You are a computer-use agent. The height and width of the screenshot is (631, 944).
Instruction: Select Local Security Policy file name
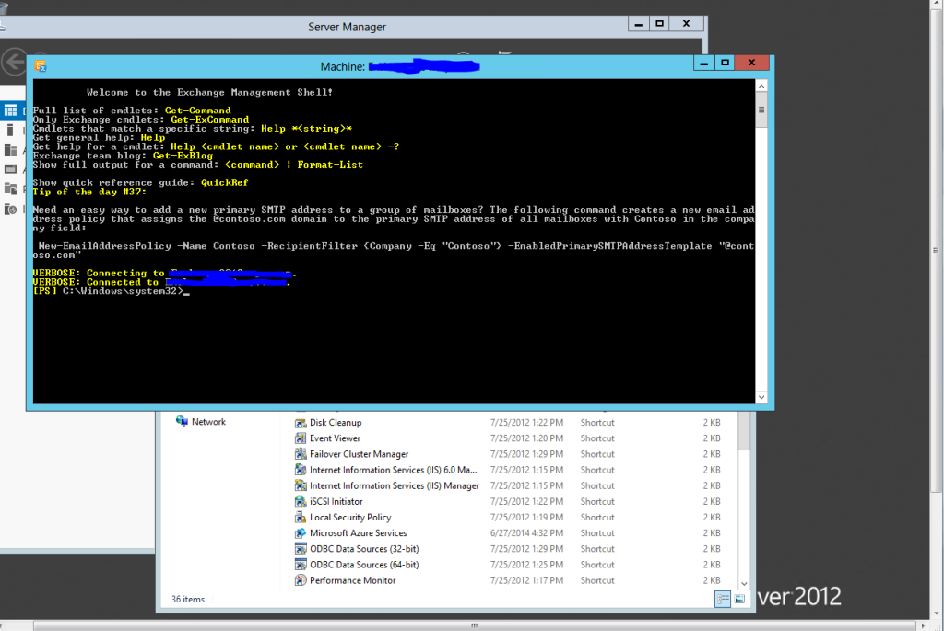[350, 518]
